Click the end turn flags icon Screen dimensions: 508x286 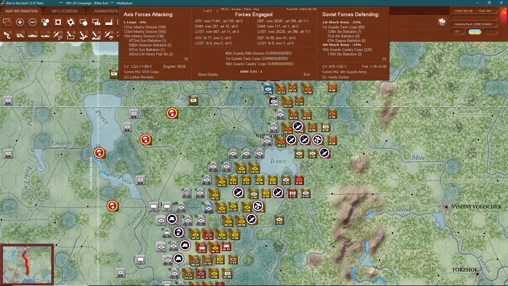click(442, 22)
